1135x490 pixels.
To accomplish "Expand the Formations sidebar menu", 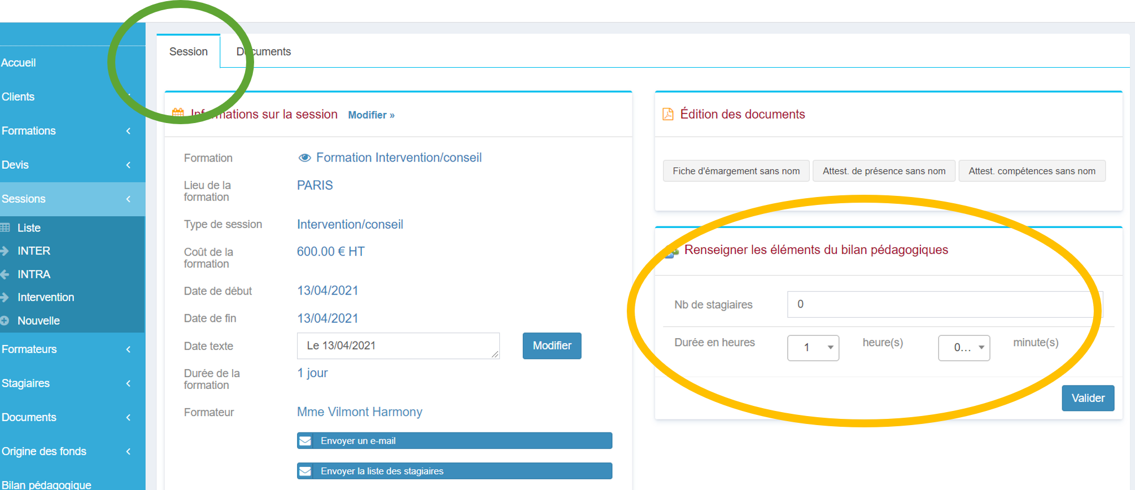I will [128, 131].
